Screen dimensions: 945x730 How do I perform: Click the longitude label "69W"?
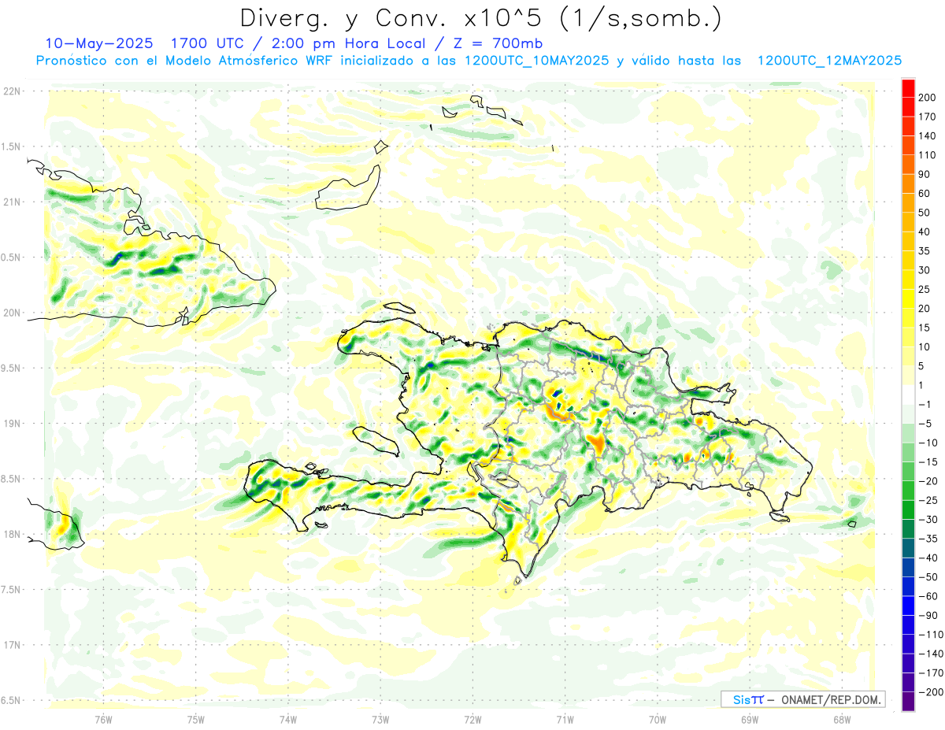pyautogui.click(x=750, y=720)
